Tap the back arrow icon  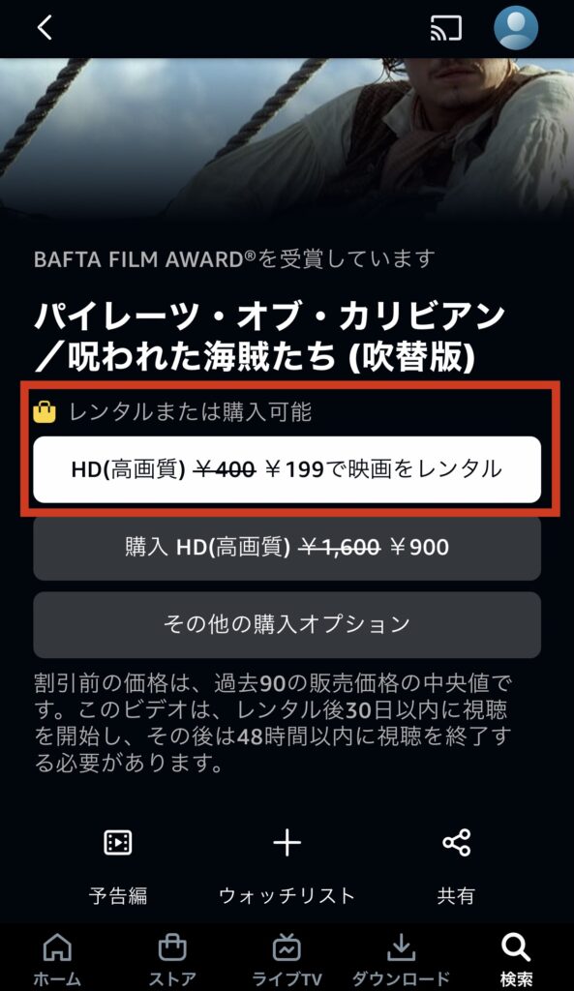click(x=45, y=28)
